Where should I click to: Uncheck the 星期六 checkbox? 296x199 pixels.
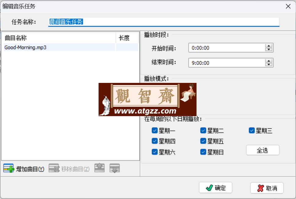point(155,152)
